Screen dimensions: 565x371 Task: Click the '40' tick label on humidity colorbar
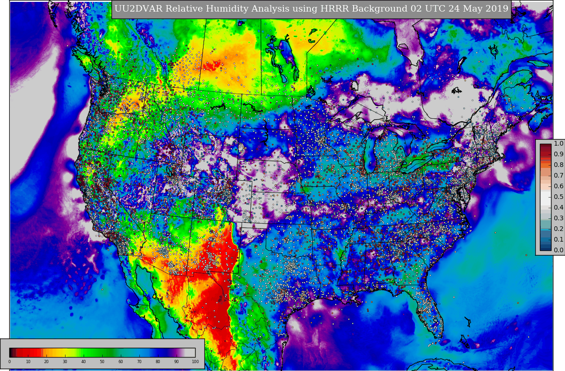click(x=84, y=362)
